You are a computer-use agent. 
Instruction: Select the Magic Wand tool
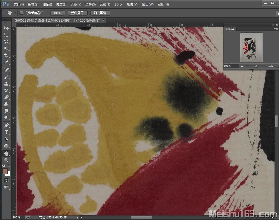[x=6, y=49]
